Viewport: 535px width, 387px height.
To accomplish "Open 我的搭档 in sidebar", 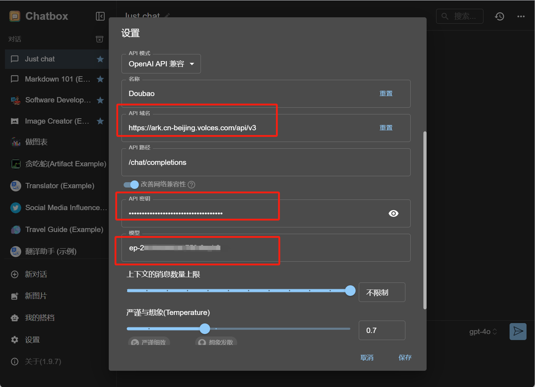I will point(40,318).
